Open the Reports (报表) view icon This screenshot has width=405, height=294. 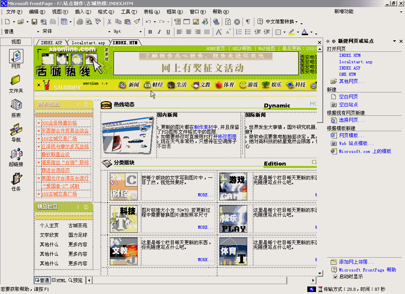click(x=16, y=105)
